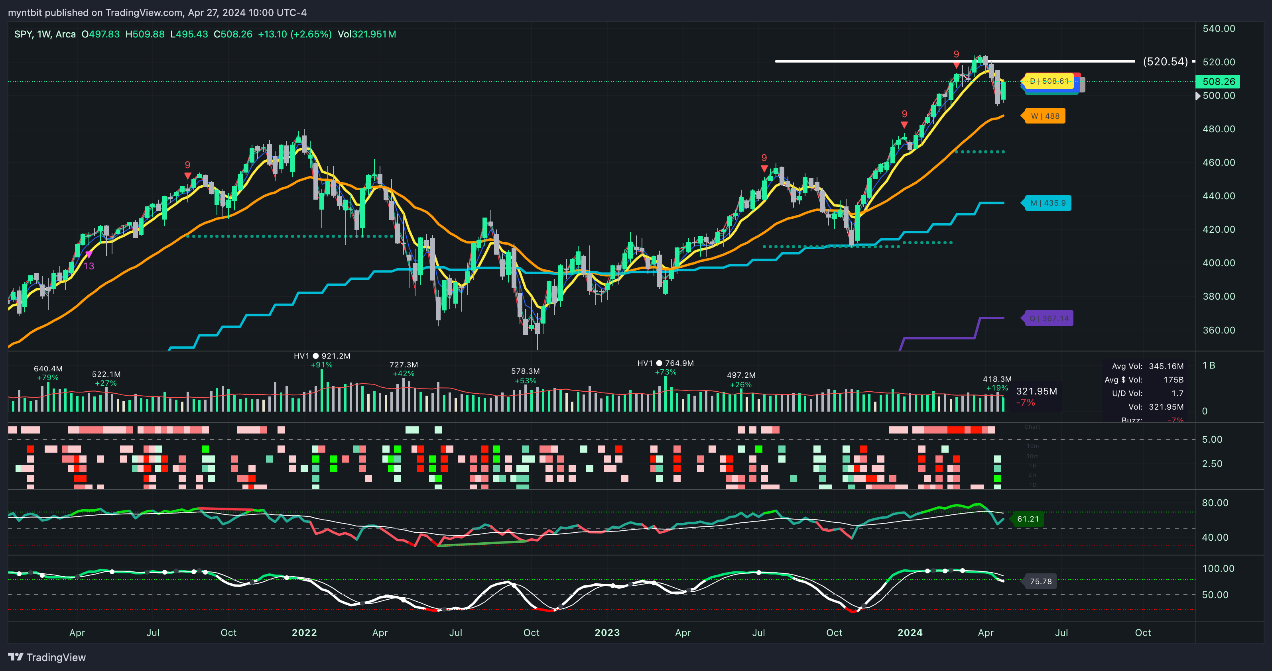Click the Avg $ Vol: 175B stat row

coord(1144,380)
